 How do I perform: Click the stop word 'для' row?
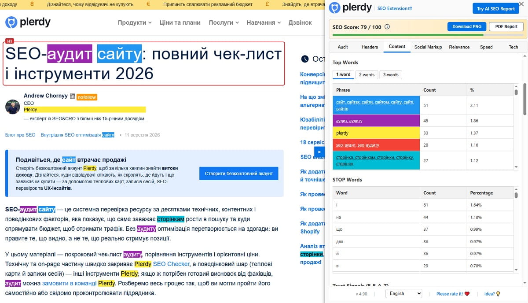coord(423,242)
